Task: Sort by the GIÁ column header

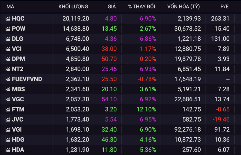Action: (x=112, y=6)
